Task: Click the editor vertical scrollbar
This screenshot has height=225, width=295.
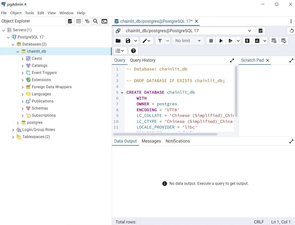Action: 236,92
